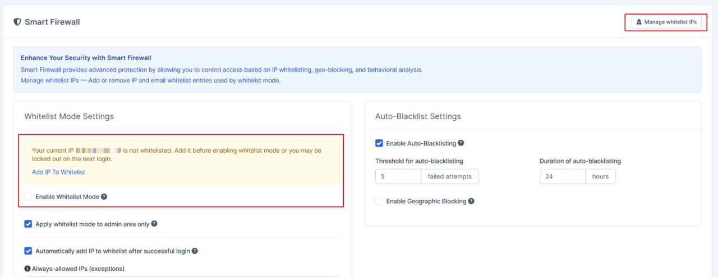Click the Add IP To Whitelist link
718x277 pixels.
point(58,172)
